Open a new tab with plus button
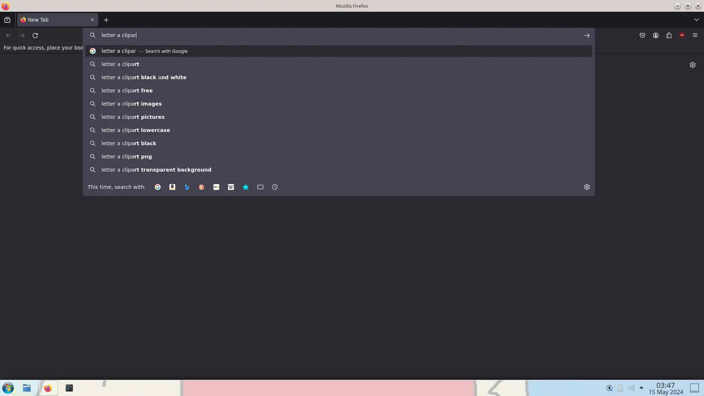This screenshot has height=396, width=704. [x=106, y=20]
